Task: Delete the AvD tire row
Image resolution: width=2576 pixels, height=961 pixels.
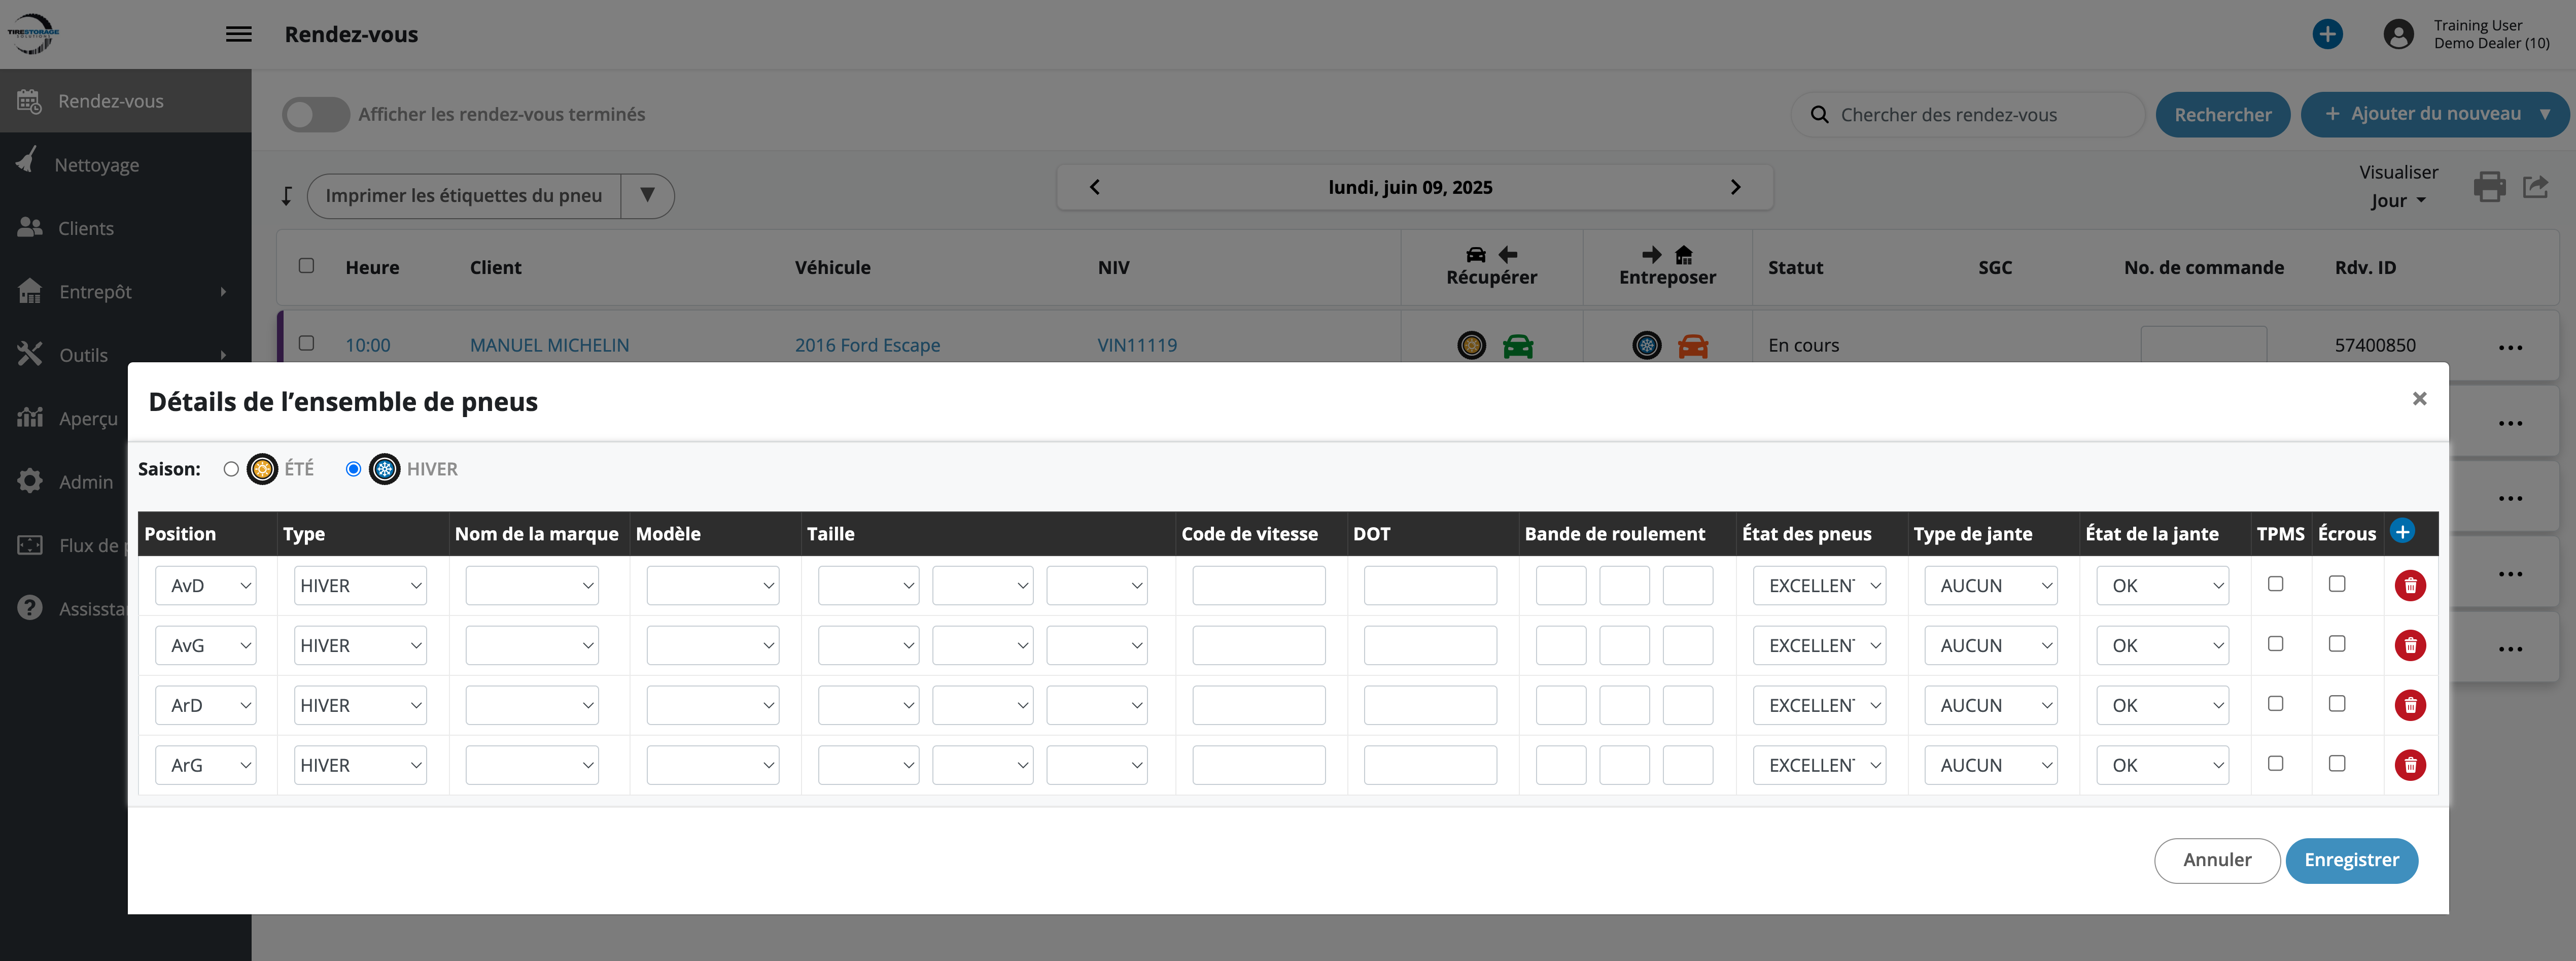Action: [x=2410, y=586]
